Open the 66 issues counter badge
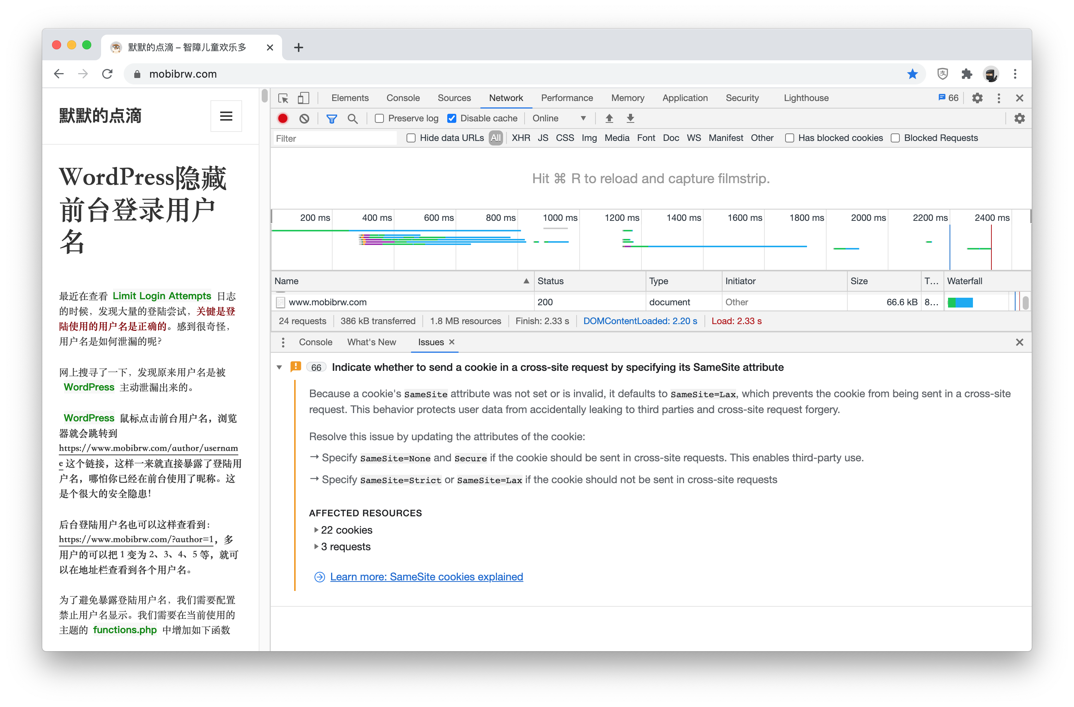Image resolution: width=1074 pixels, height=707 pixels. (948, 98)
